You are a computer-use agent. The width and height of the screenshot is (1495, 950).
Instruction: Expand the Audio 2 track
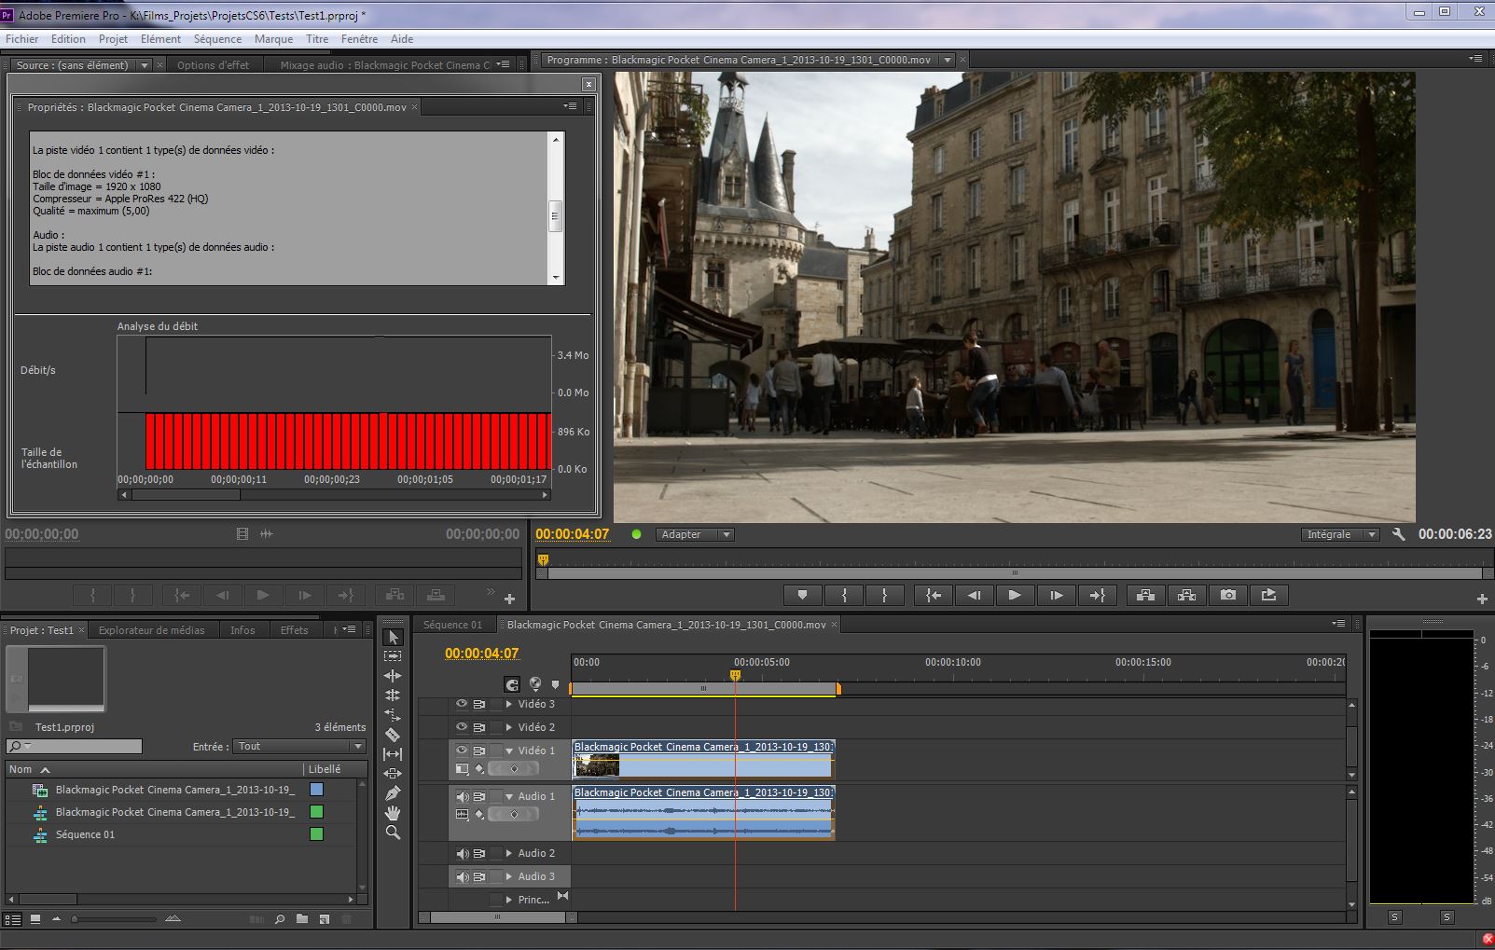tap(509, 853)
